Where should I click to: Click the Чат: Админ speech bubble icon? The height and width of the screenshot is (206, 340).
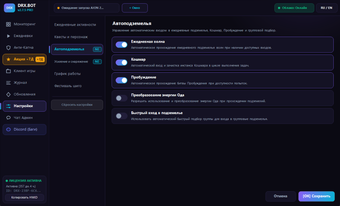pyautogui.click(x=8, y=118)
